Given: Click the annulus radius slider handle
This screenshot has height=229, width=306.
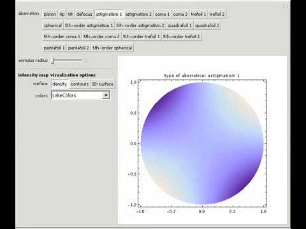Looking at the screenshot, I should pos(54,60).
